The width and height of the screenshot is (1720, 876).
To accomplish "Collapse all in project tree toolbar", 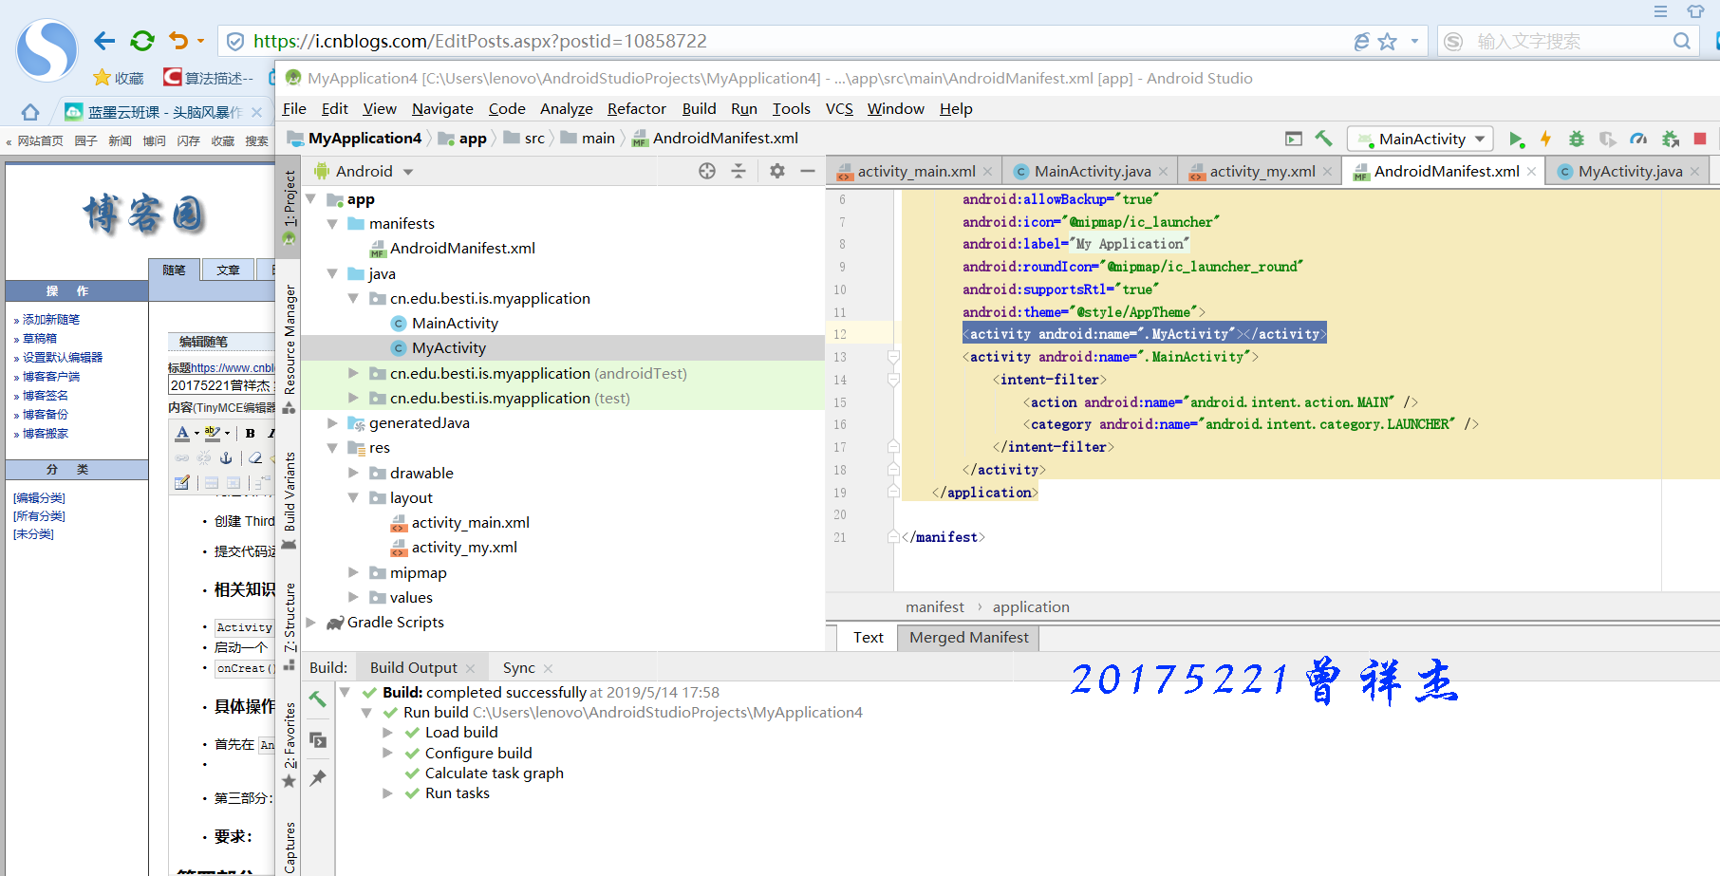I will click(738, 171).
